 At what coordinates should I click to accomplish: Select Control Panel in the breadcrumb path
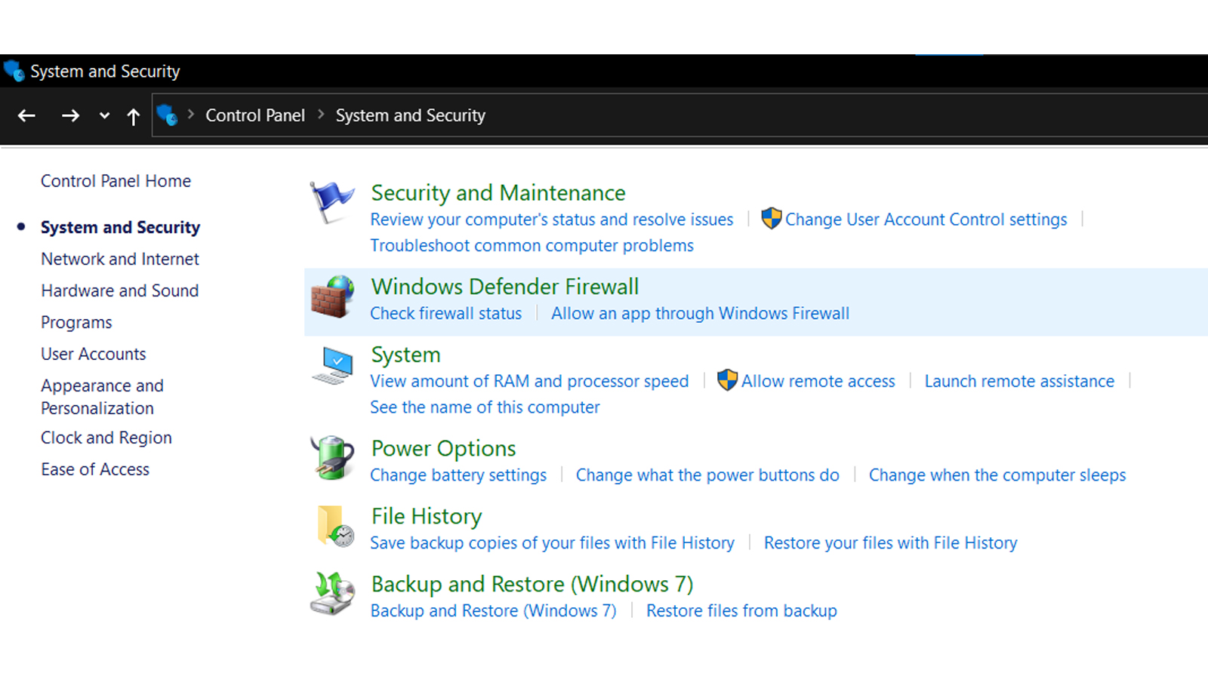tap(255, 115)
